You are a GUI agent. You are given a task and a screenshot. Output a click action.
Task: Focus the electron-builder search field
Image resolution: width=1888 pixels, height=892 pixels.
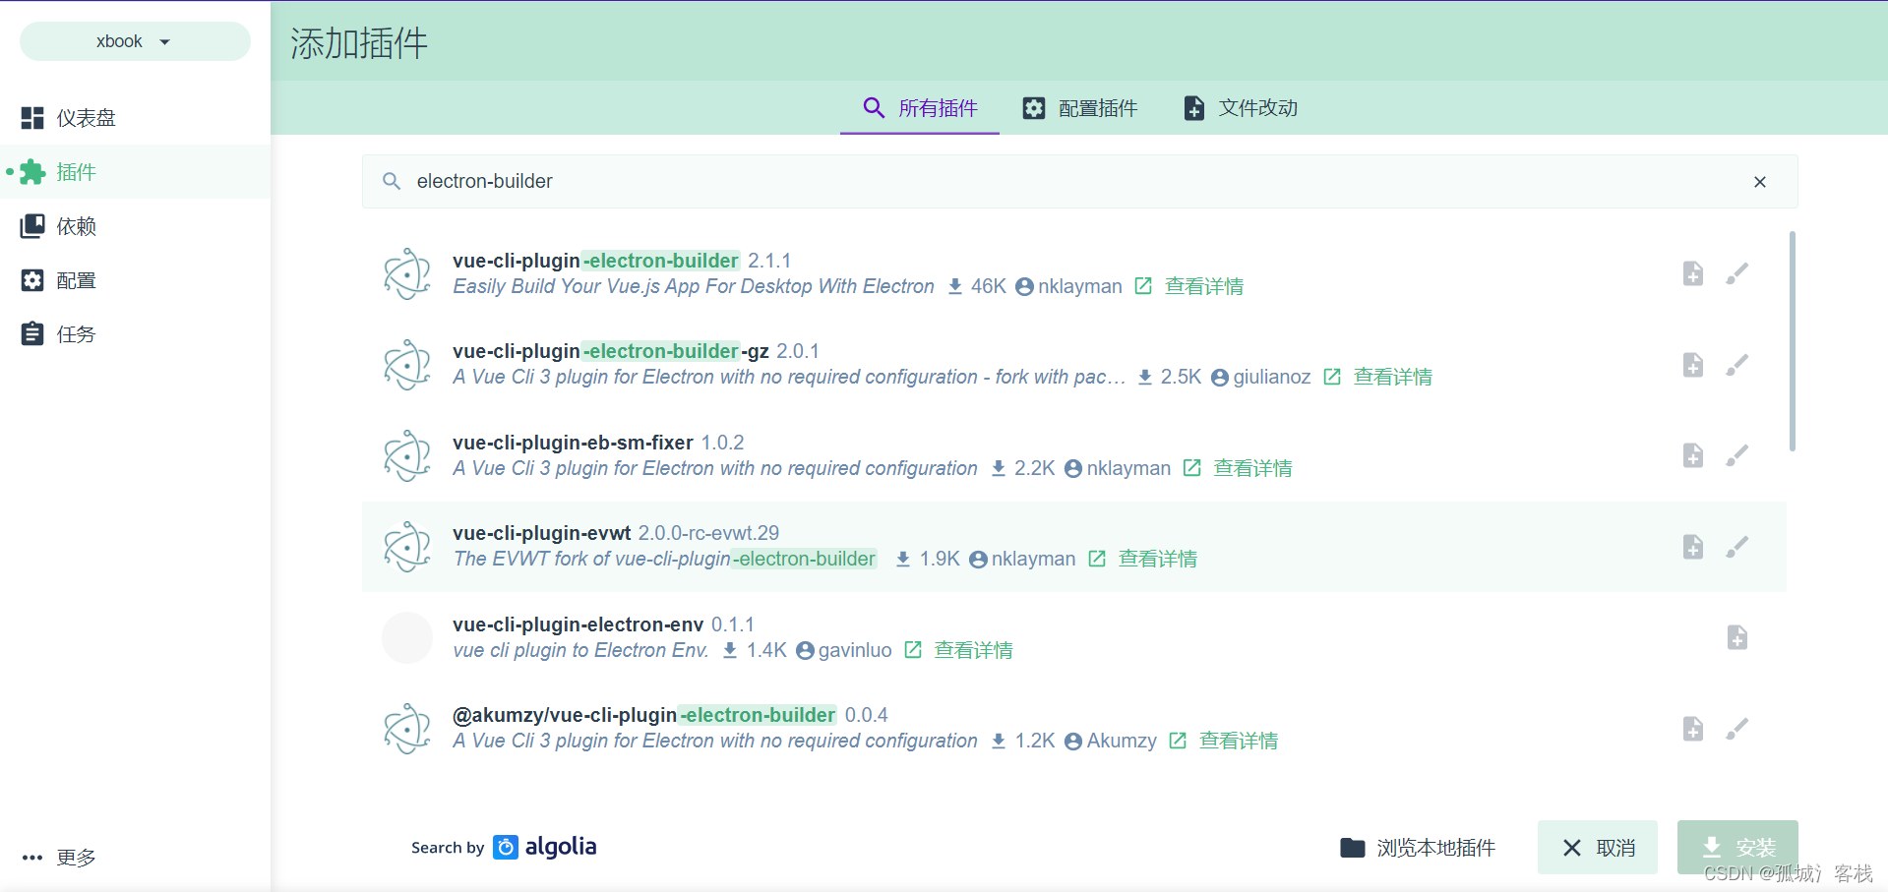tap(1079, 181)
